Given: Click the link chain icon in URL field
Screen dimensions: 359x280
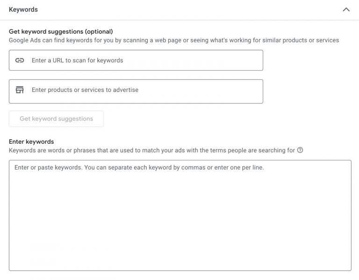Looking at the screenshot, I should click(x=20, y=60).
